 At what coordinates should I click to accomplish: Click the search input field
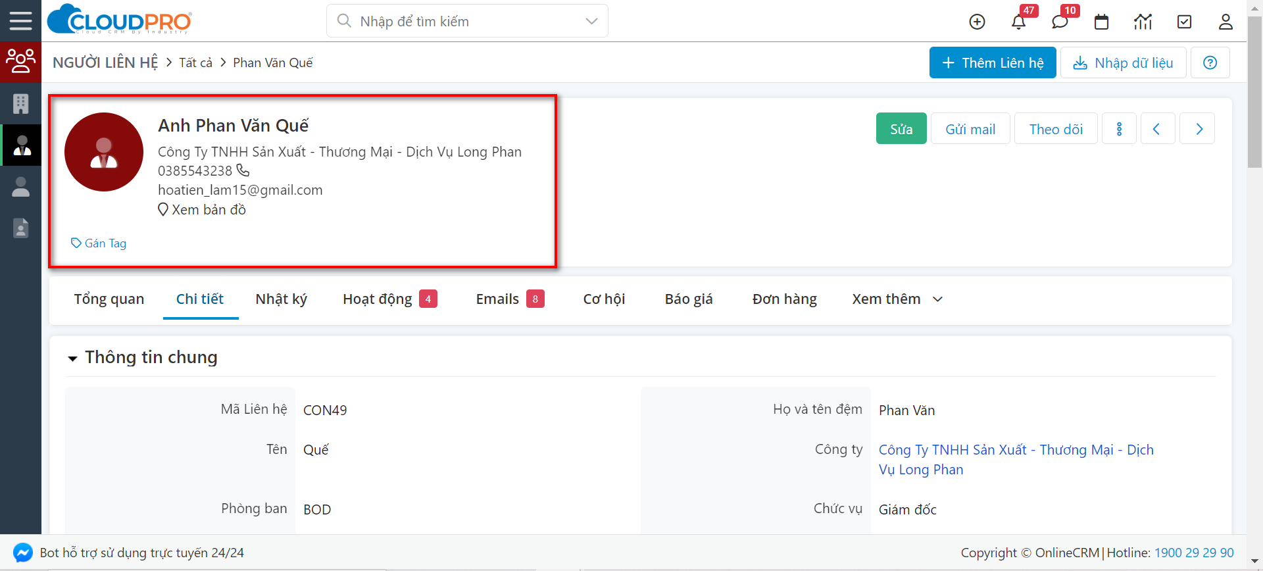(x=467, y=21)
